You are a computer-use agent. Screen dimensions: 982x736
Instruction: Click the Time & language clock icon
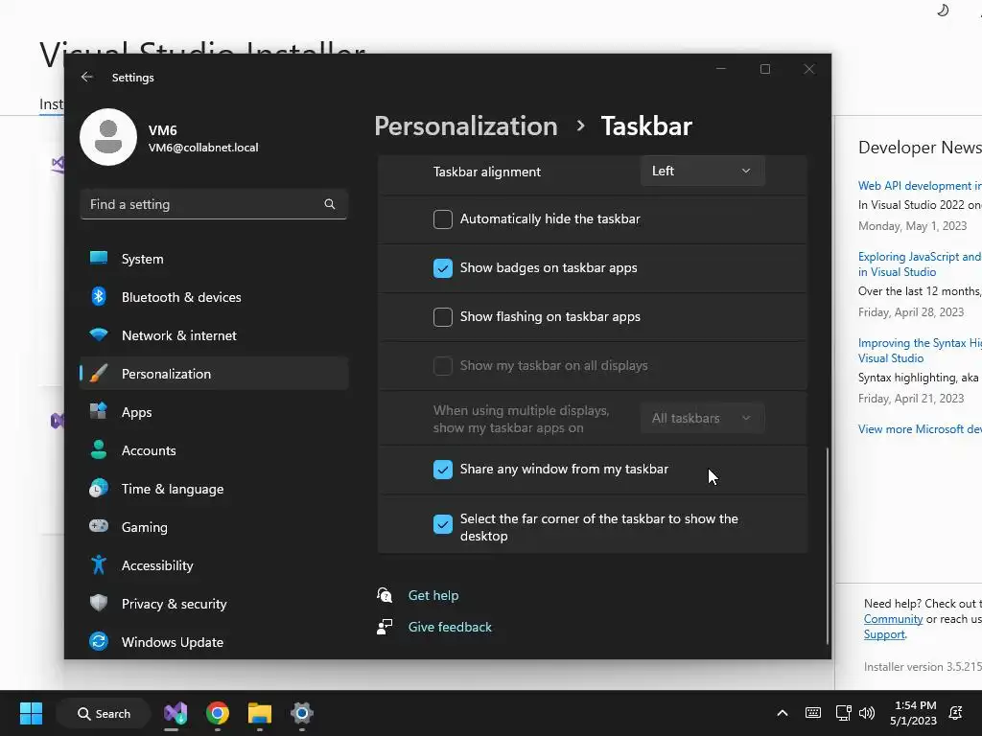(99, 488)
